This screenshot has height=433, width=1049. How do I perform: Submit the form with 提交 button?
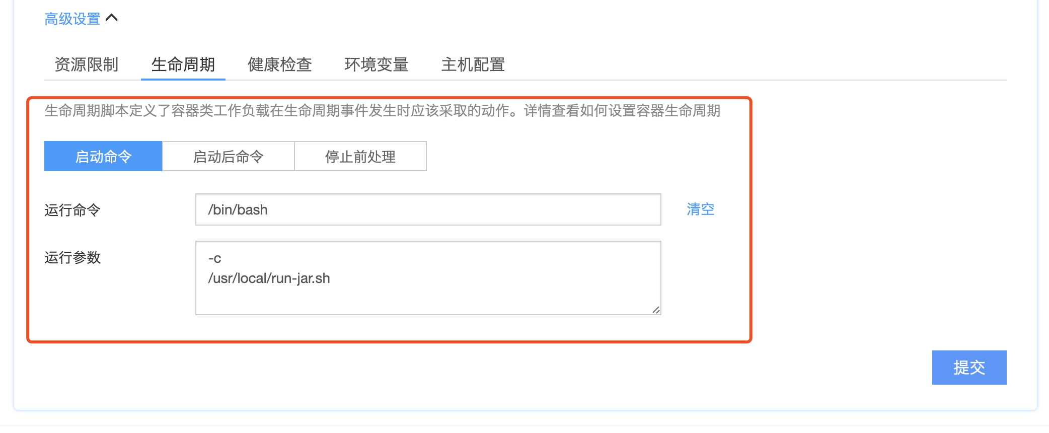click(969, 368)
